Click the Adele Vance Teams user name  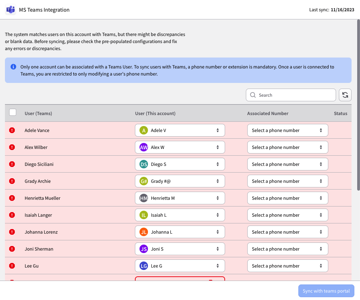click(37, 131)
